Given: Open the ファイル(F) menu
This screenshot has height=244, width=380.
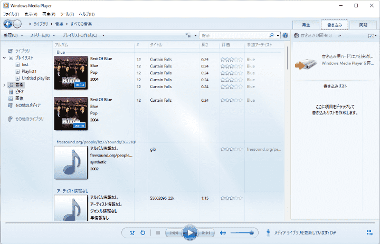Looking at the screenshot, I should 11,14.
